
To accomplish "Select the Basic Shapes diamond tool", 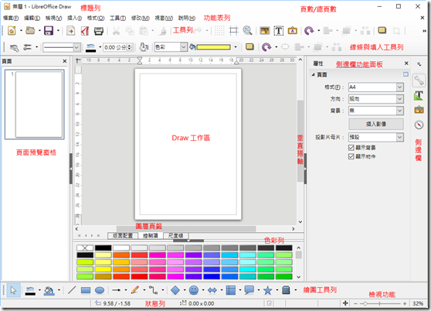I will coord(175,290).
